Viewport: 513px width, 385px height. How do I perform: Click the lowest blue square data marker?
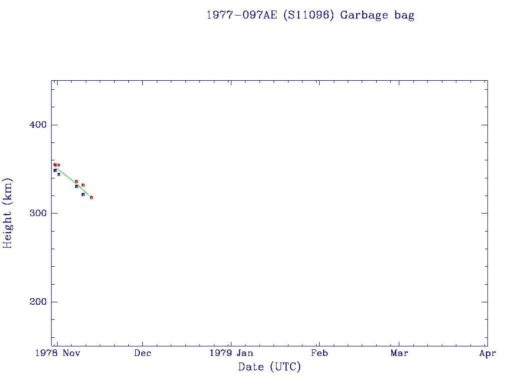(83, 195)
